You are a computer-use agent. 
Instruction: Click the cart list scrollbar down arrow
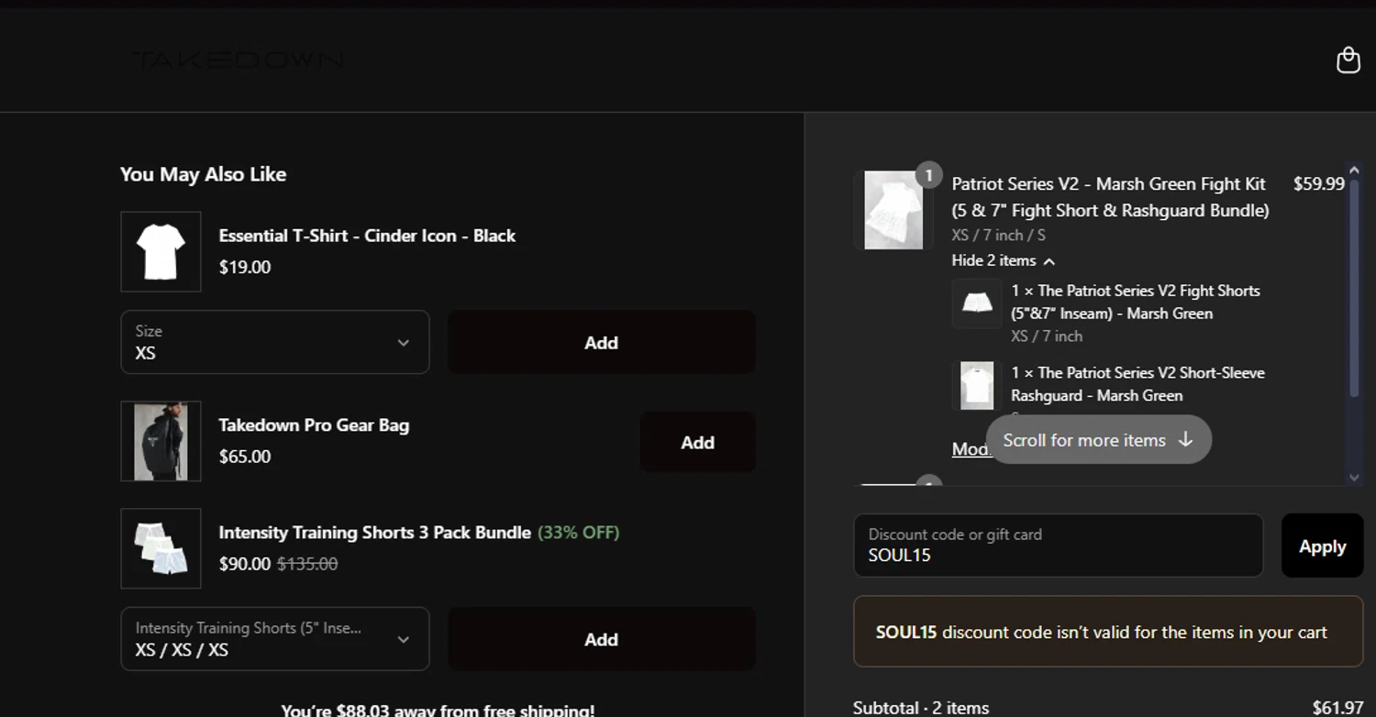coord(1355,477)
